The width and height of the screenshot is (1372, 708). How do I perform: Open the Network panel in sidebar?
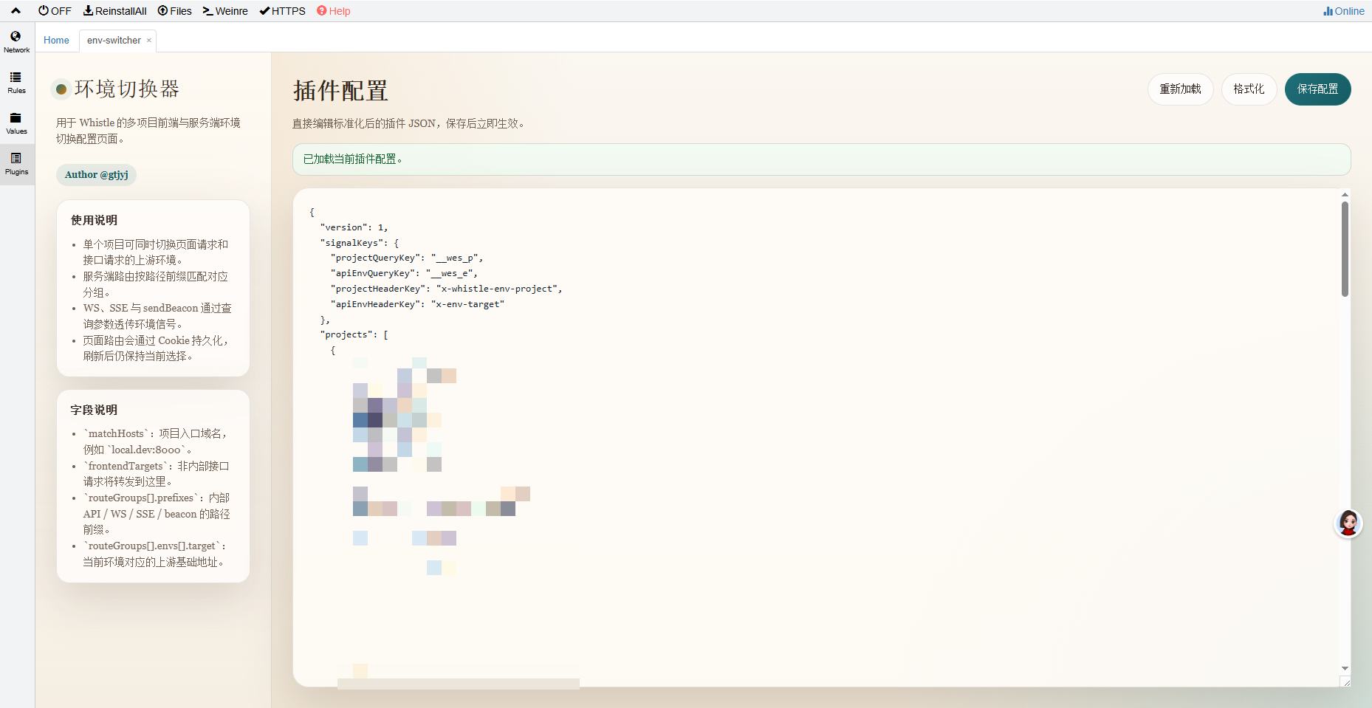coord(16,42)
